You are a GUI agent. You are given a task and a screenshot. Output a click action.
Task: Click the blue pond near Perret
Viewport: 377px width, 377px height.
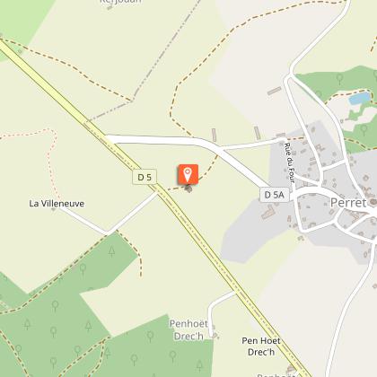point(360,98)
